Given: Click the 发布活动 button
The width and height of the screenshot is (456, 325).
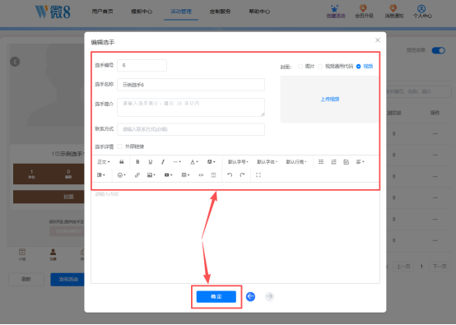Looking at the screenshot, I should pyautogui.click(x=67, y=280).
